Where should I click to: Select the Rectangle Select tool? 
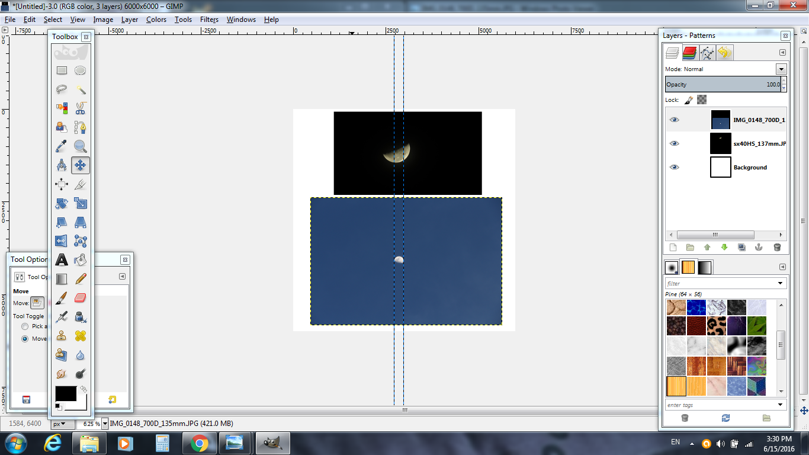62,71
